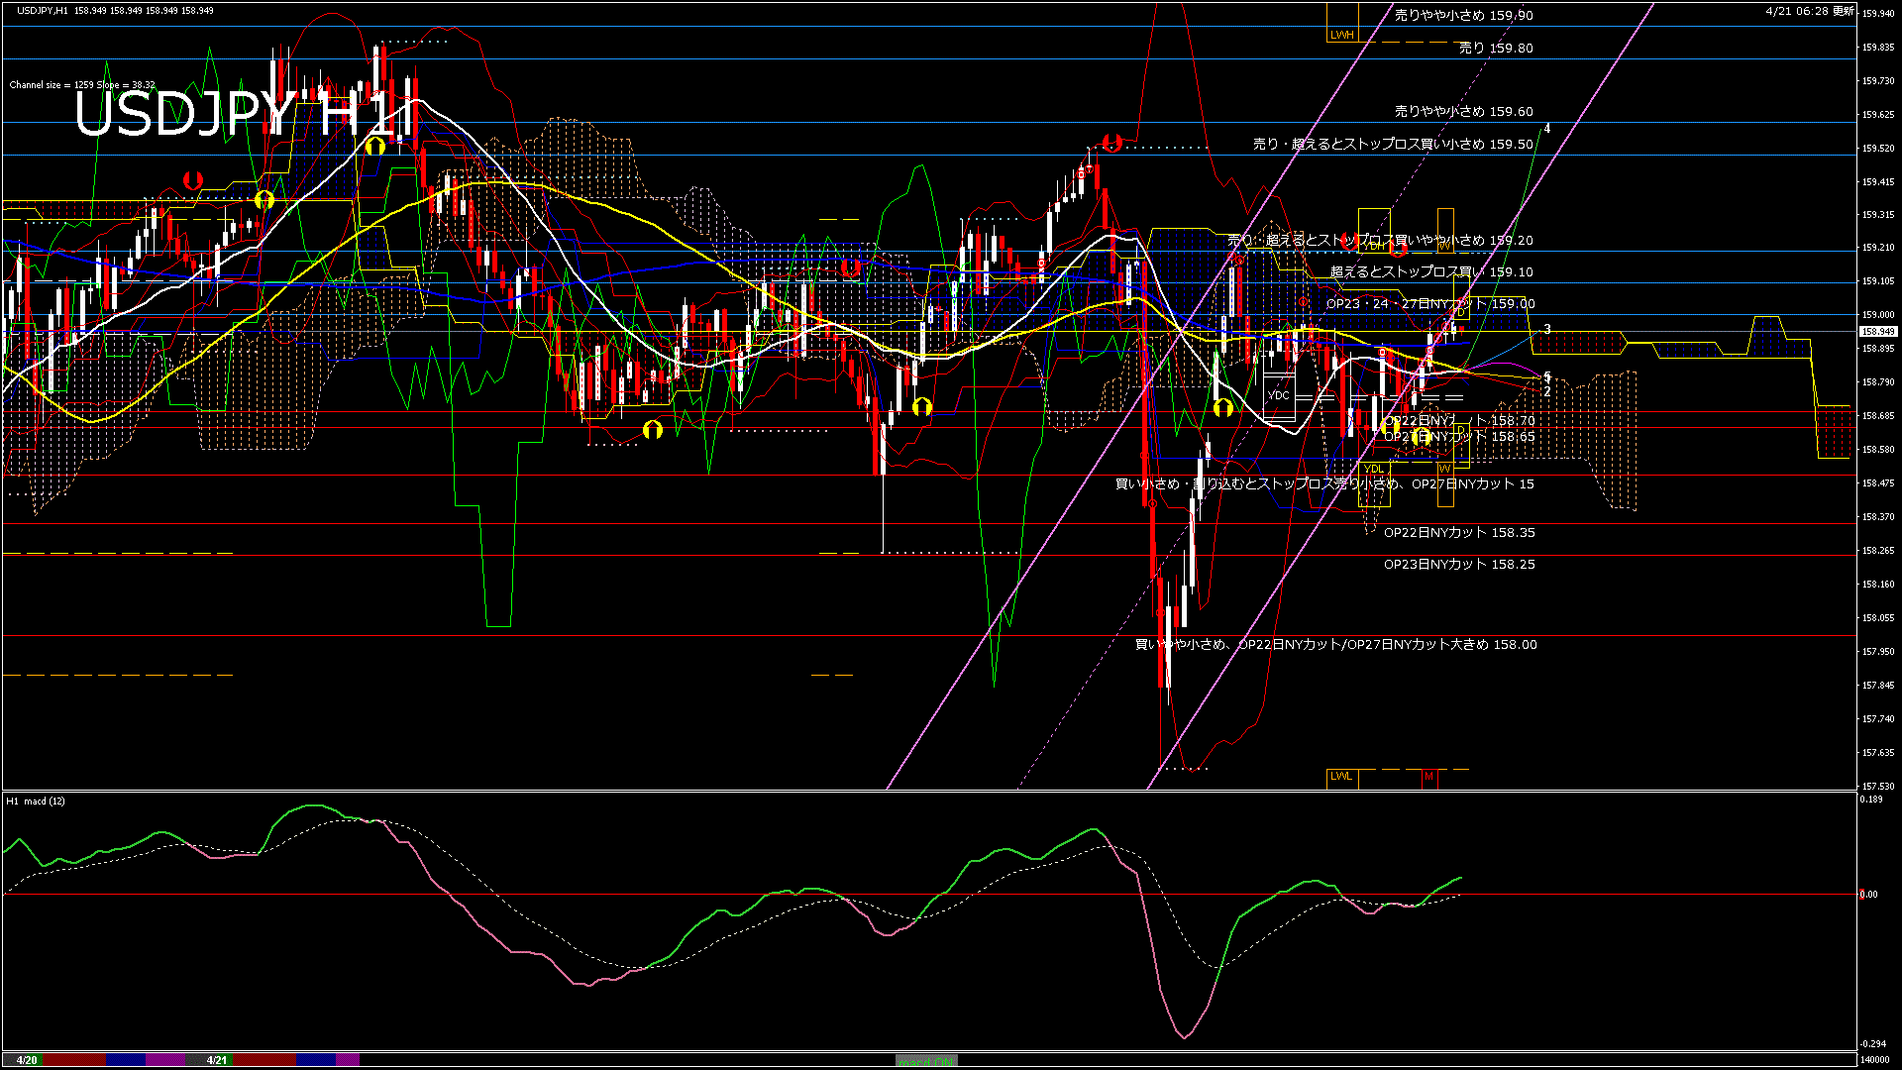The height and width of the screenshot is (1070, 1902).
Task: Toggle the macd ON button
Action: coord(926,1060)
